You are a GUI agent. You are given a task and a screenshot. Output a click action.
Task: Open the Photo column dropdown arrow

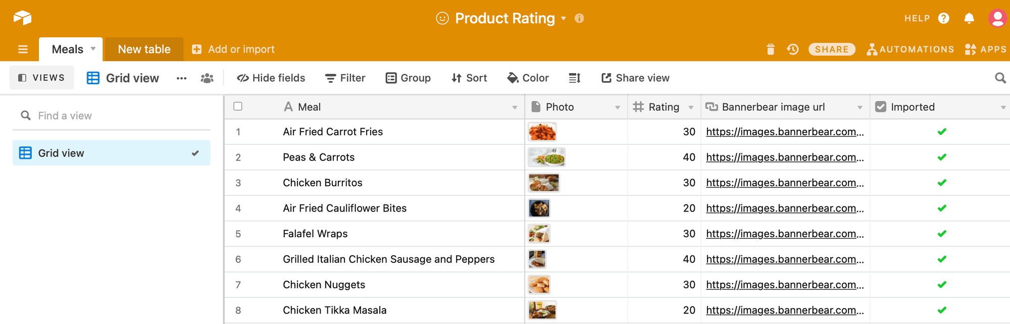tap(617, 107)
